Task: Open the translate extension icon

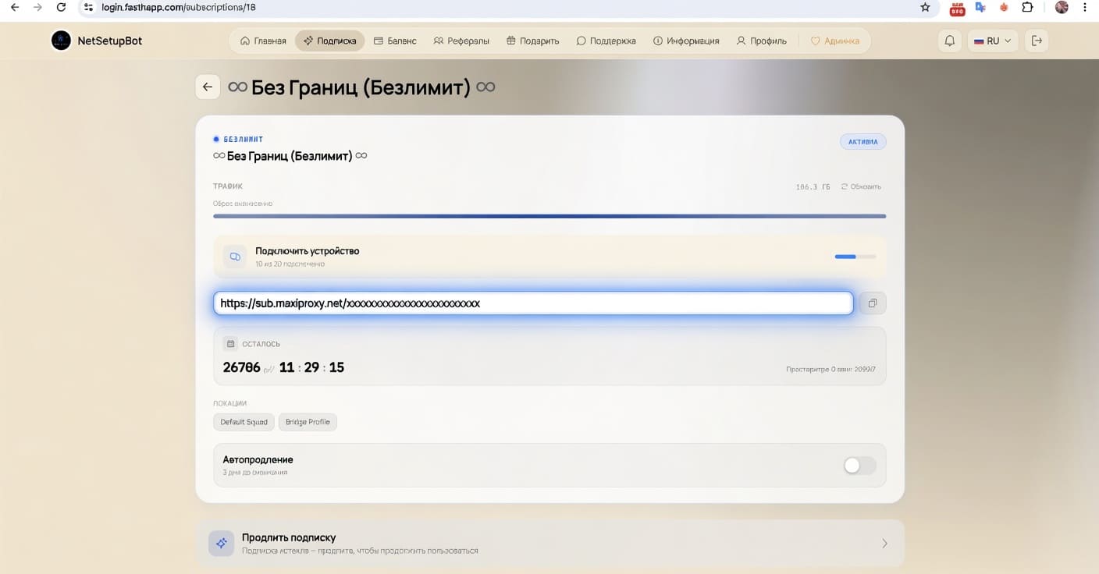Action: click(x=981, y=7)
